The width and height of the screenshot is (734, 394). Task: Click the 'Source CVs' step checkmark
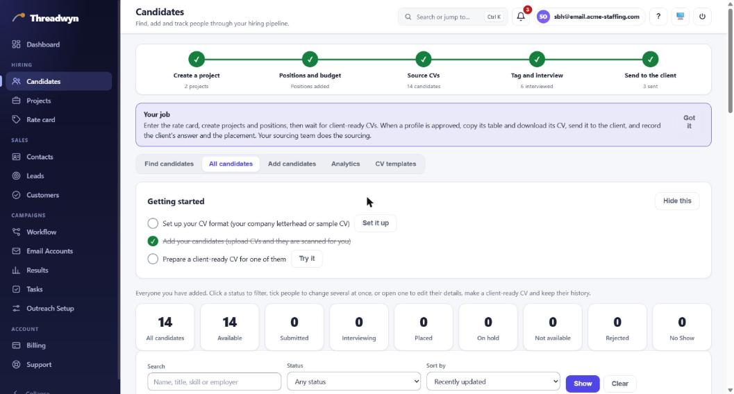coord(424,60)
